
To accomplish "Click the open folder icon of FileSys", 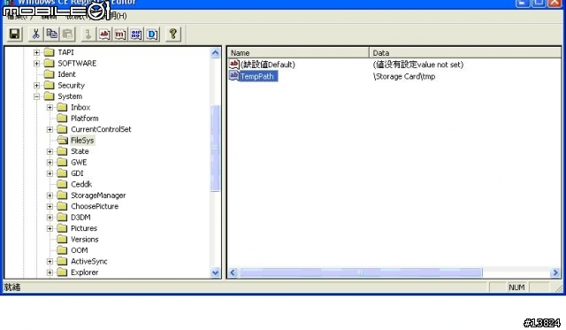I will click(62, 140).
